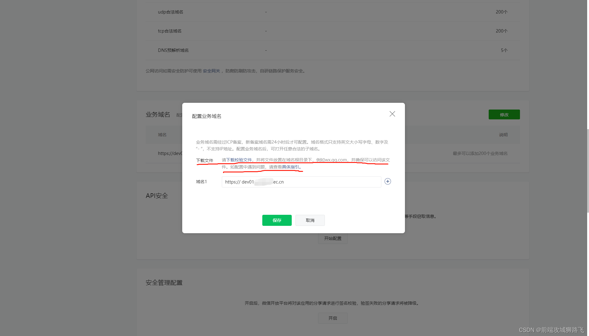Open the 具体指引 link
The width and height of the screenshot is (589, 336).
290,167
